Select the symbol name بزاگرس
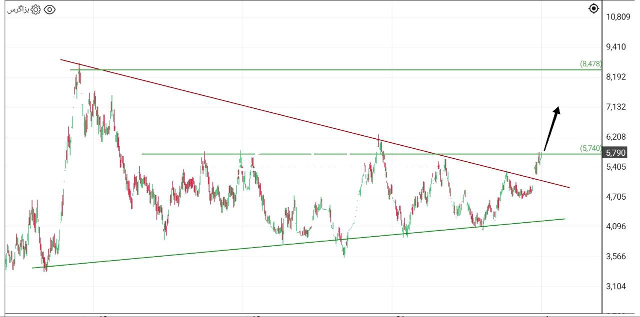Viewport: 640px width, 317px height. click(x=17, y=9)
